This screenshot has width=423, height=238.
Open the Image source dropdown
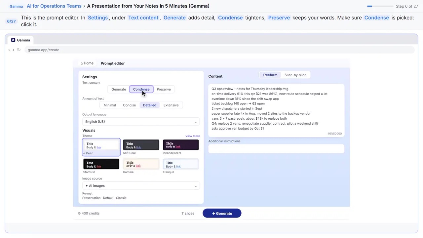click(x=141, y=186)
